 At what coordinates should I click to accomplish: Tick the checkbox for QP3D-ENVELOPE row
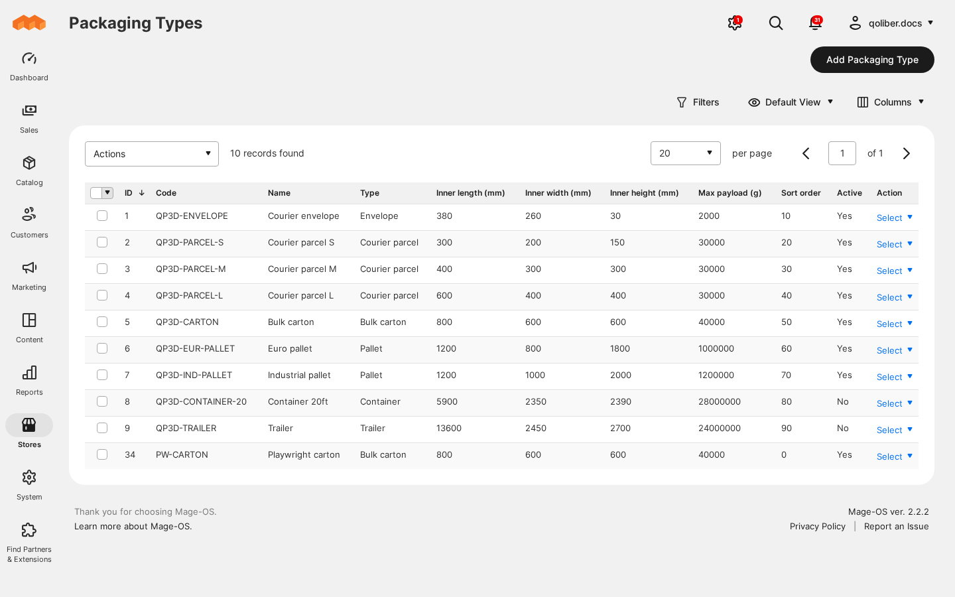[102, 216]
